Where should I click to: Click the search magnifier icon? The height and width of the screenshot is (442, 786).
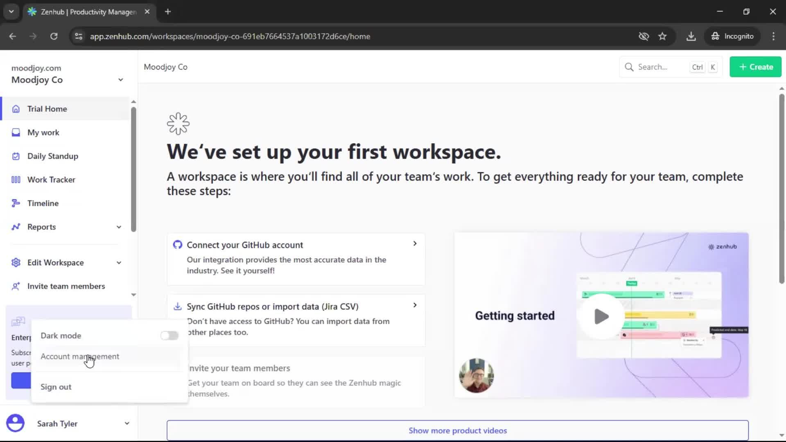[629, 67]
